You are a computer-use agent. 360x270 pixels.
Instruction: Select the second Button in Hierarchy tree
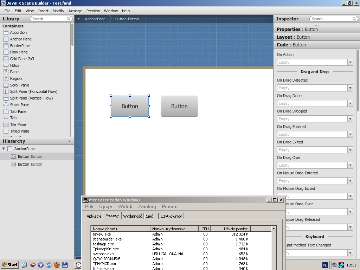pyautogui.click(x=30, y=164)
